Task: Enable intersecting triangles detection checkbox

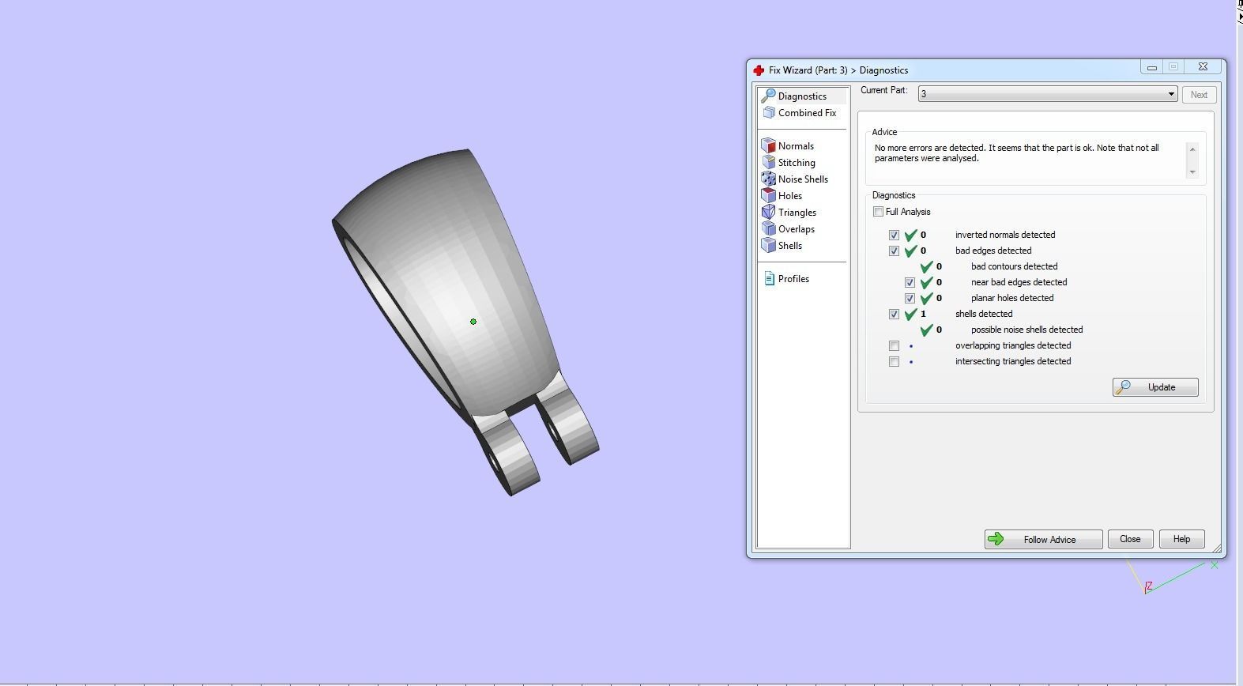Action: coord(894,361)
